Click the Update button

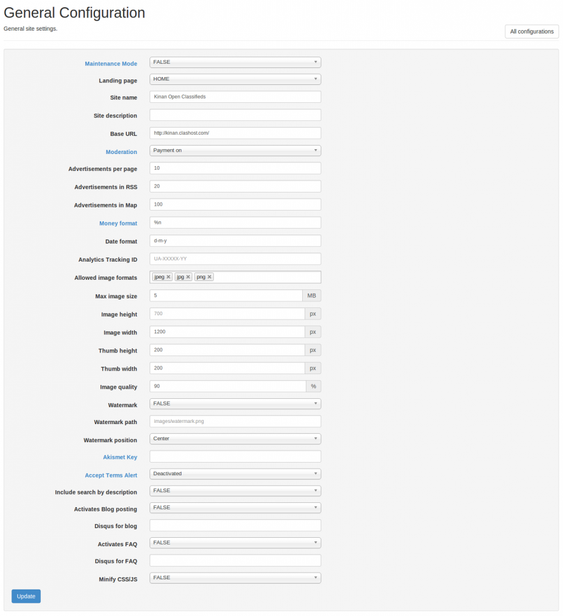[x=26, y=596]
